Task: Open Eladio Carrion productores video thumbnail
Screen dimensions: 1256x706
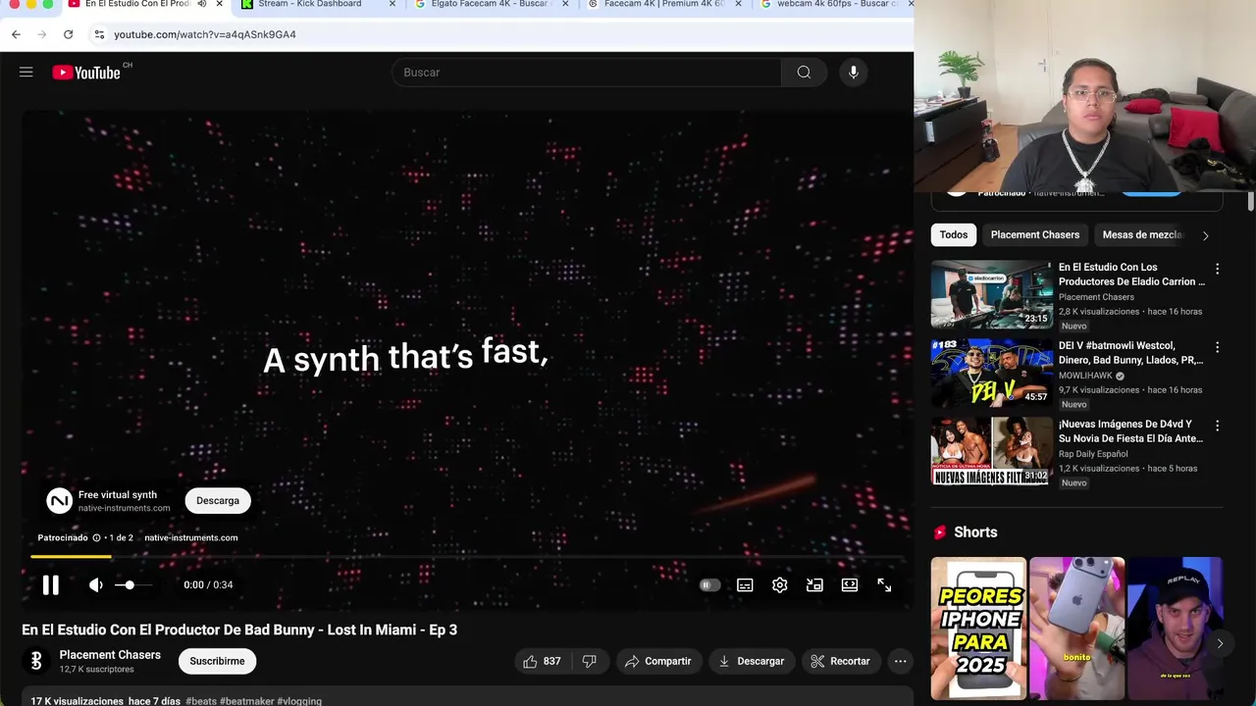Action: tap(991, 294)
